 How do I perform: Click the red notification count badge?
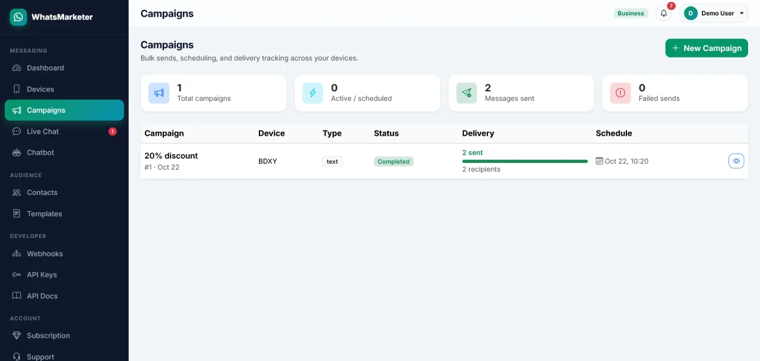[x=671, y=6]
